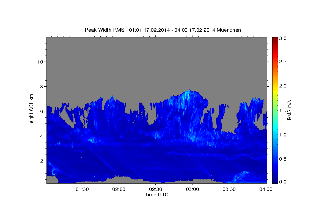Click the colorbar value 1.5
This screenshot has height=220, width=330.
pyautogui.click(x=283, y=110)
